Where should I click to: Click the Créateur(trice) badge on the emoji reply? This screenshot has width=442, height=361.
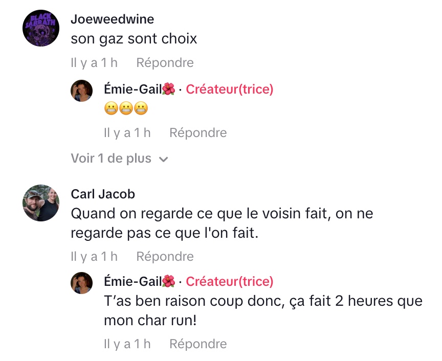point(229,89)
